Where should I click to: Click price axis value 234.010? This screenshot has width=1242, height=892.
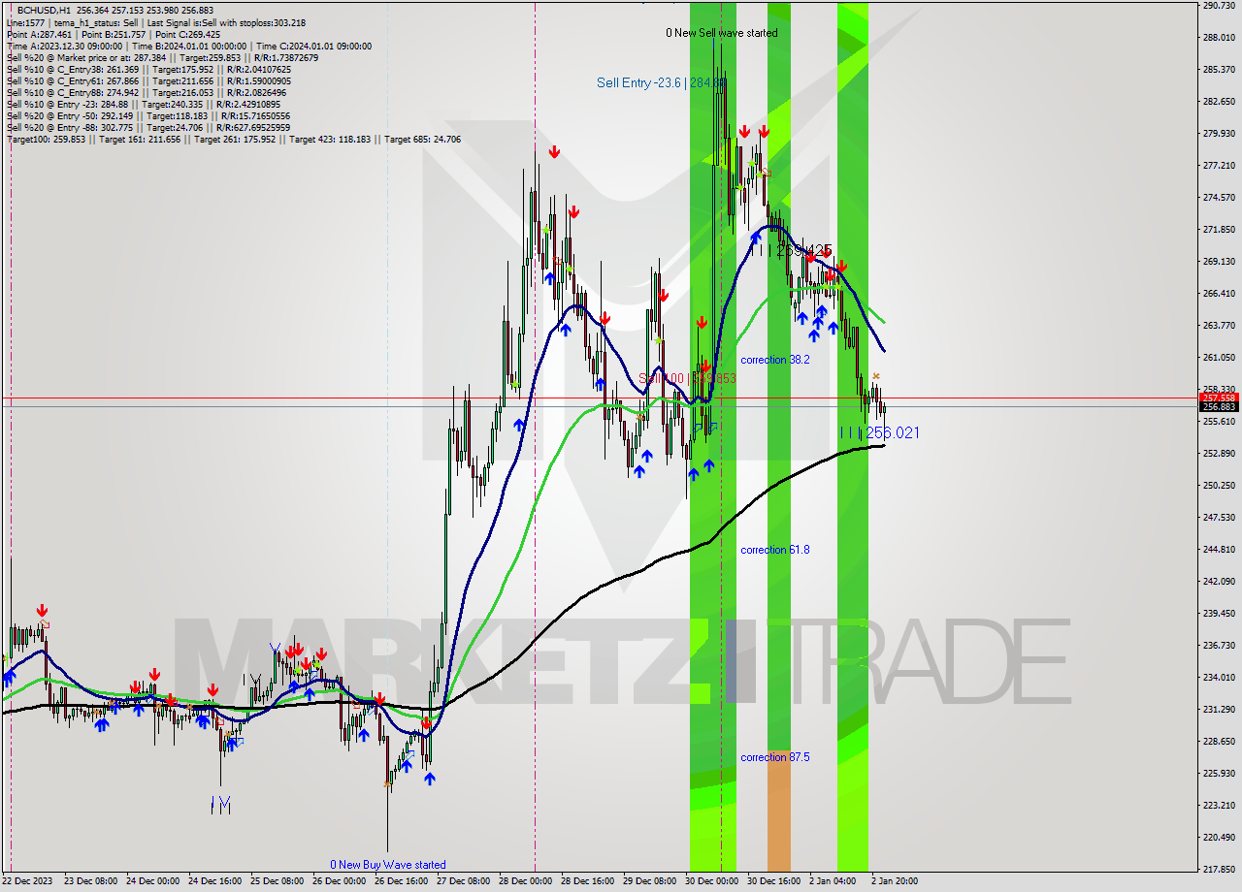tap(1218, 677)
